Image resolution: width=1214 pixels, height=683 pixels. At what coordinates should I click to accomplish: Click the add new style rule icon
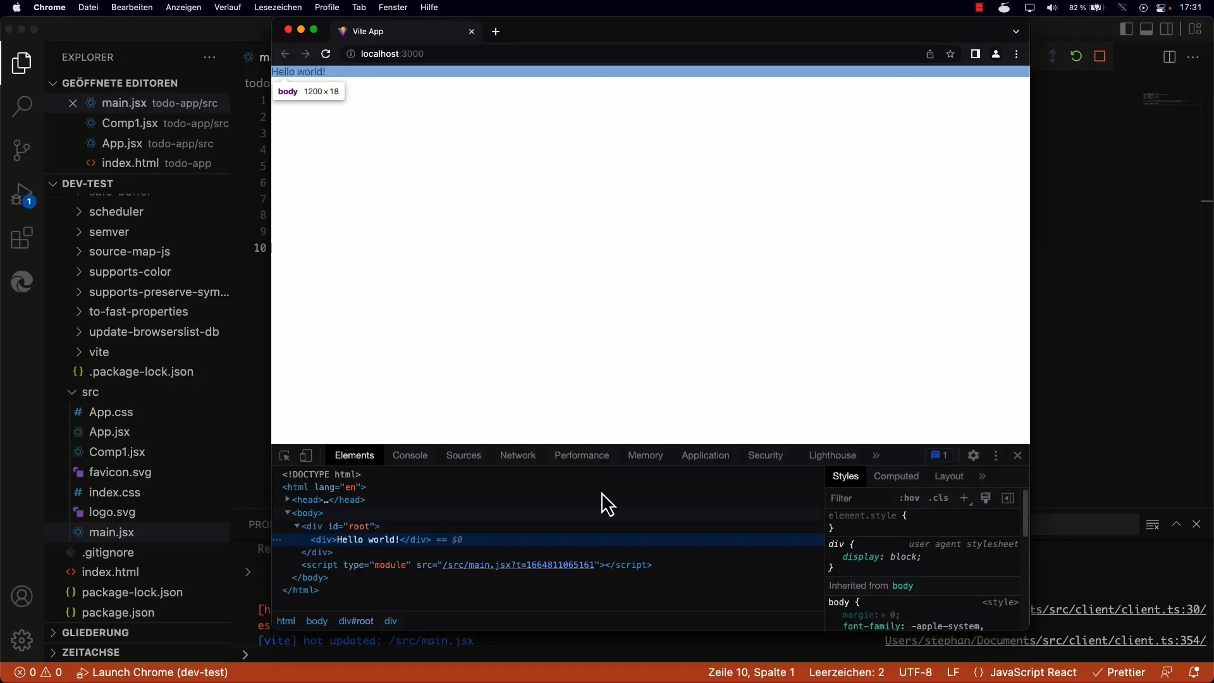(x=964, y=498)
